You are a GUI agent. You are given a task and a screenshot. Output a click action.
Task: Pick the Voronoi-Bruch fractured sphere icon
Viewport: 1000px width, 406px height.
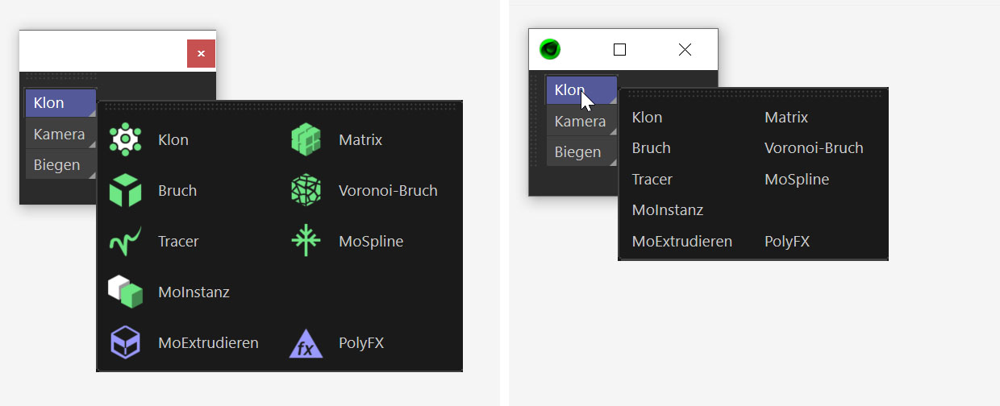(306, 190)
